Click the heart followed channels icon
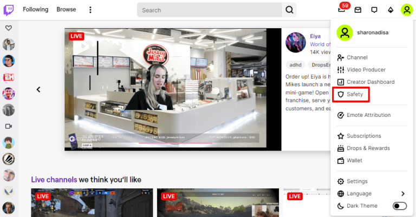Viewport: 416px width, 217px height. click(9, 28)
